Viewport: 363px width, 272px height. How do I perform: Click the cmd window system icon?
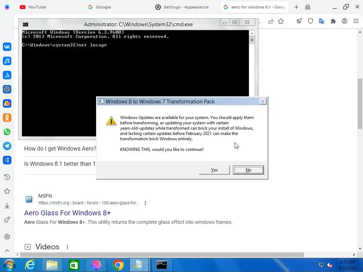(x=26, y=24)
